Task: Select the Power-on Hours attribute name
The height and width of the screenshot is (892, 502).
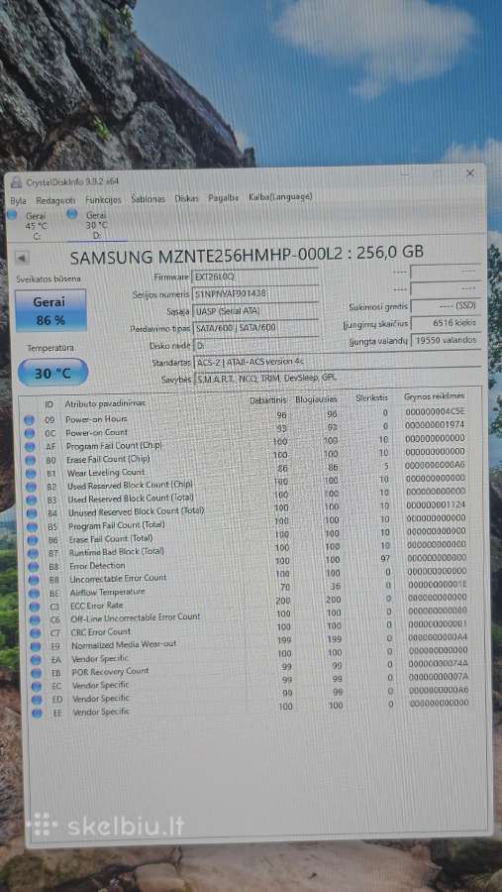Action: click(96, 418)
